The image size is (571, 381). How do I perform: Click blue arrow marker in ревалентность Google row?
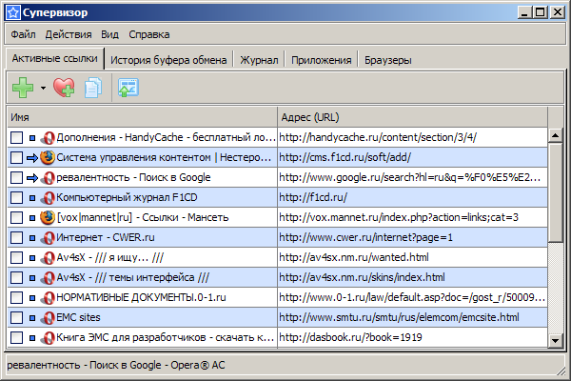[x=32, y=178]
